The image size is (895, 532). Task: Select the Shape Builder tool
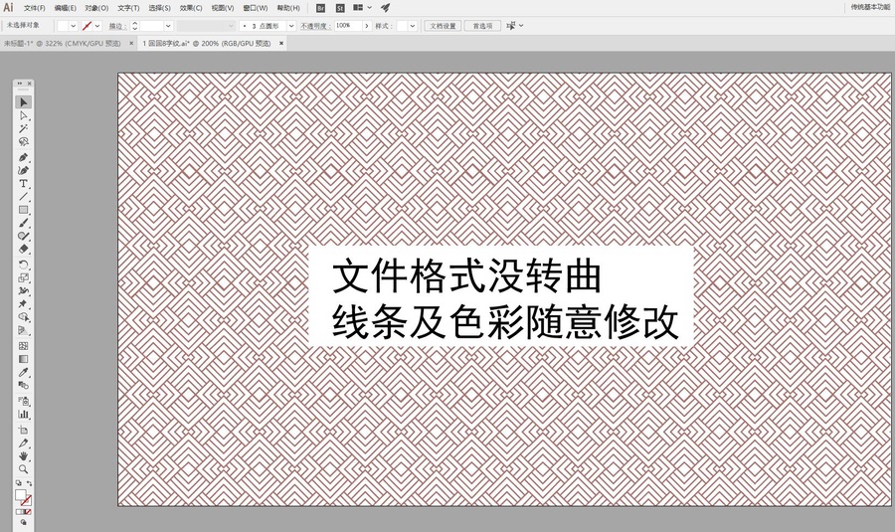(24, 317)
